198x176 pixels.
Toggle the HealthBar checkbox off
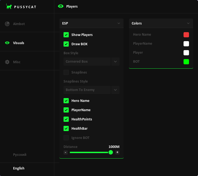66,129
